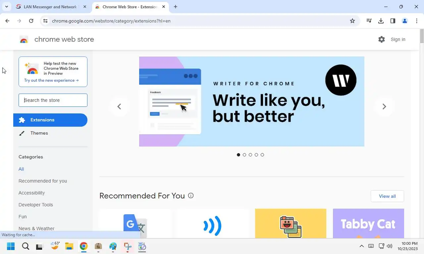Show hidden system tray icons
Viewport: 424px width, 254px height.
[x=362, y=246]
